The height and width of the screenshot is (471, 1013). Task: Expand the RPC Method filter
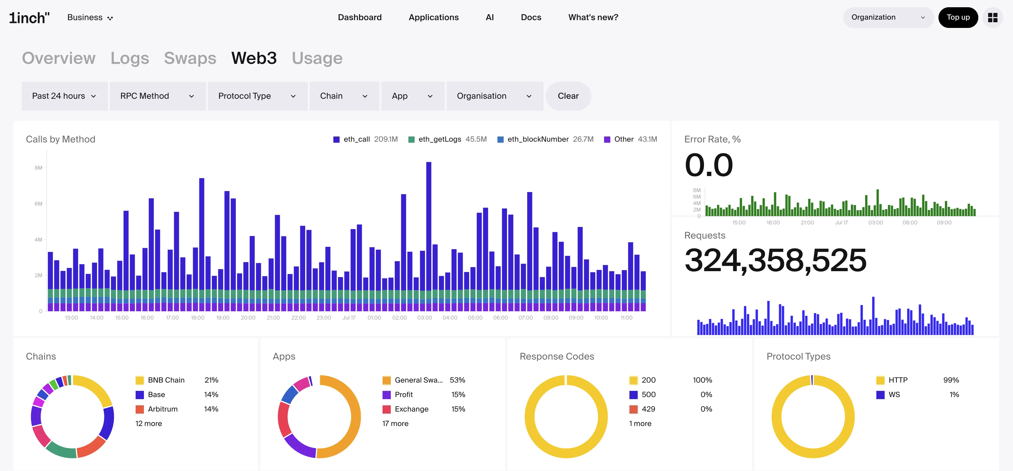[158, 96]
